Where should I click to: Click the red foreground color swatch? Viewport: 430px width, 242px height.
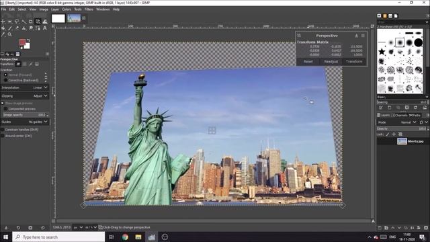click(x=22, y=42)
